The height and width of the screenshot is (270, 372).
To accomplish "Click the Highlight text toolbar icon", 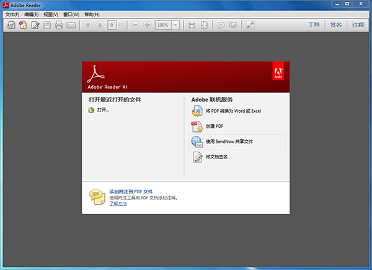I will click(232, 25).
